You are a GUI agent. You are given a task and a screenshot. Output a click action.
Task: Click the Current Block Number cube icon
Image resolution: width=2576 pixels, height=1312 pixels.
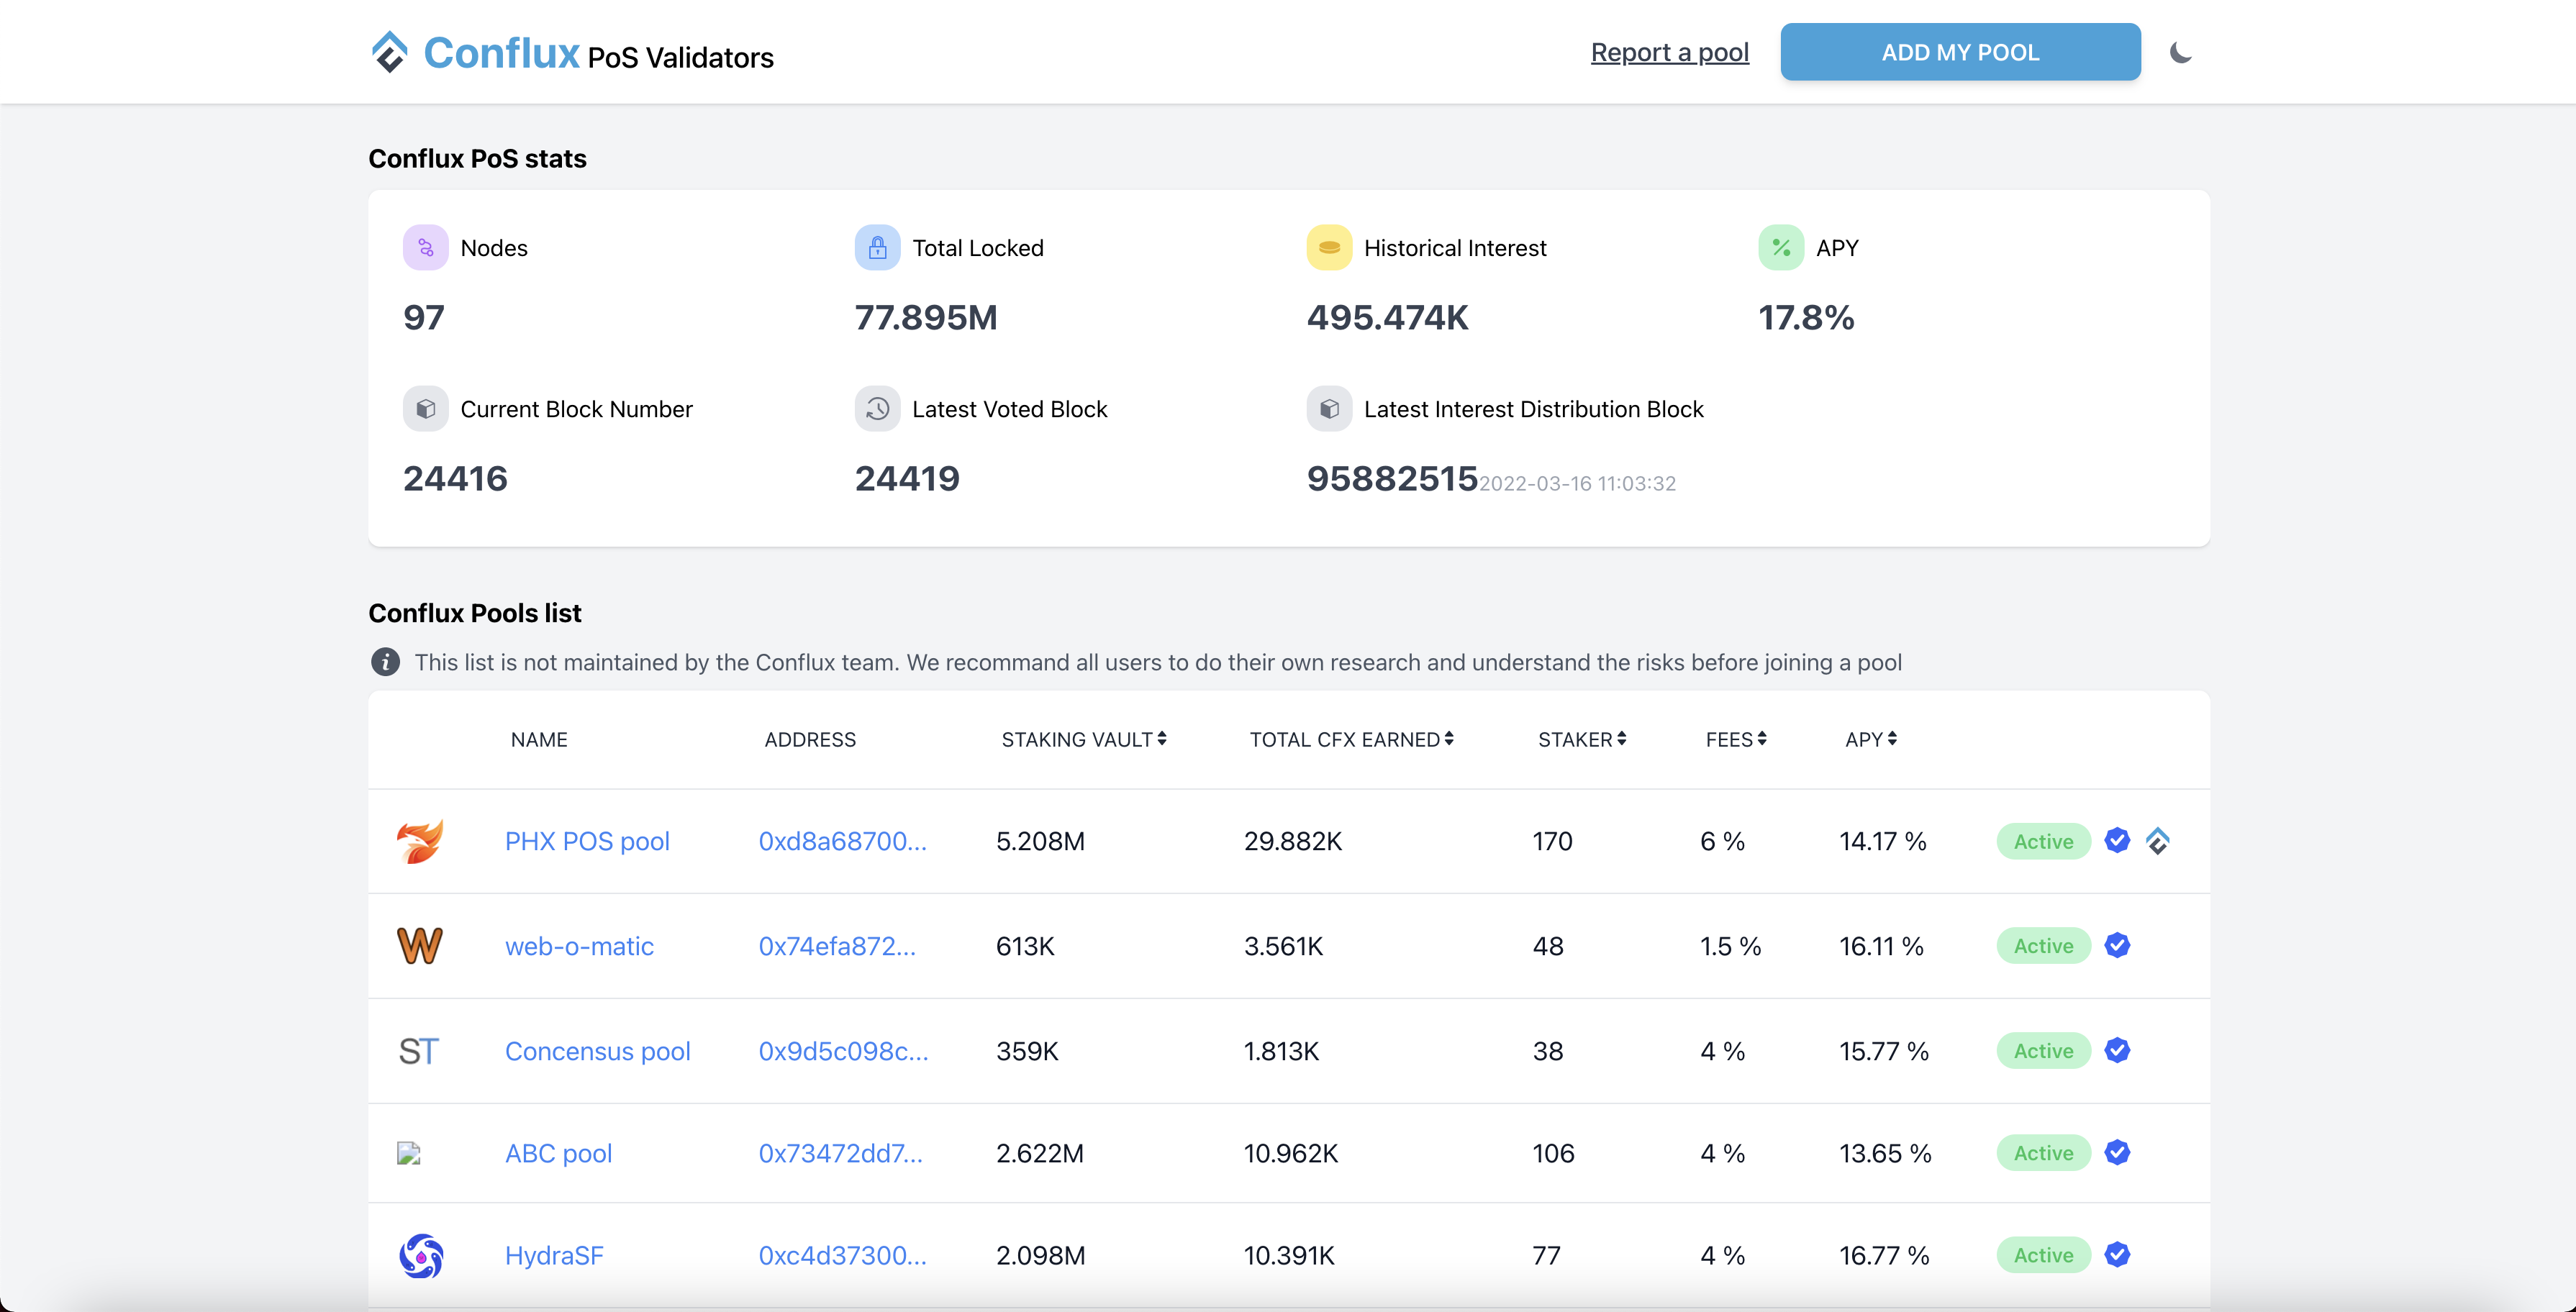[x=426, y=409]
